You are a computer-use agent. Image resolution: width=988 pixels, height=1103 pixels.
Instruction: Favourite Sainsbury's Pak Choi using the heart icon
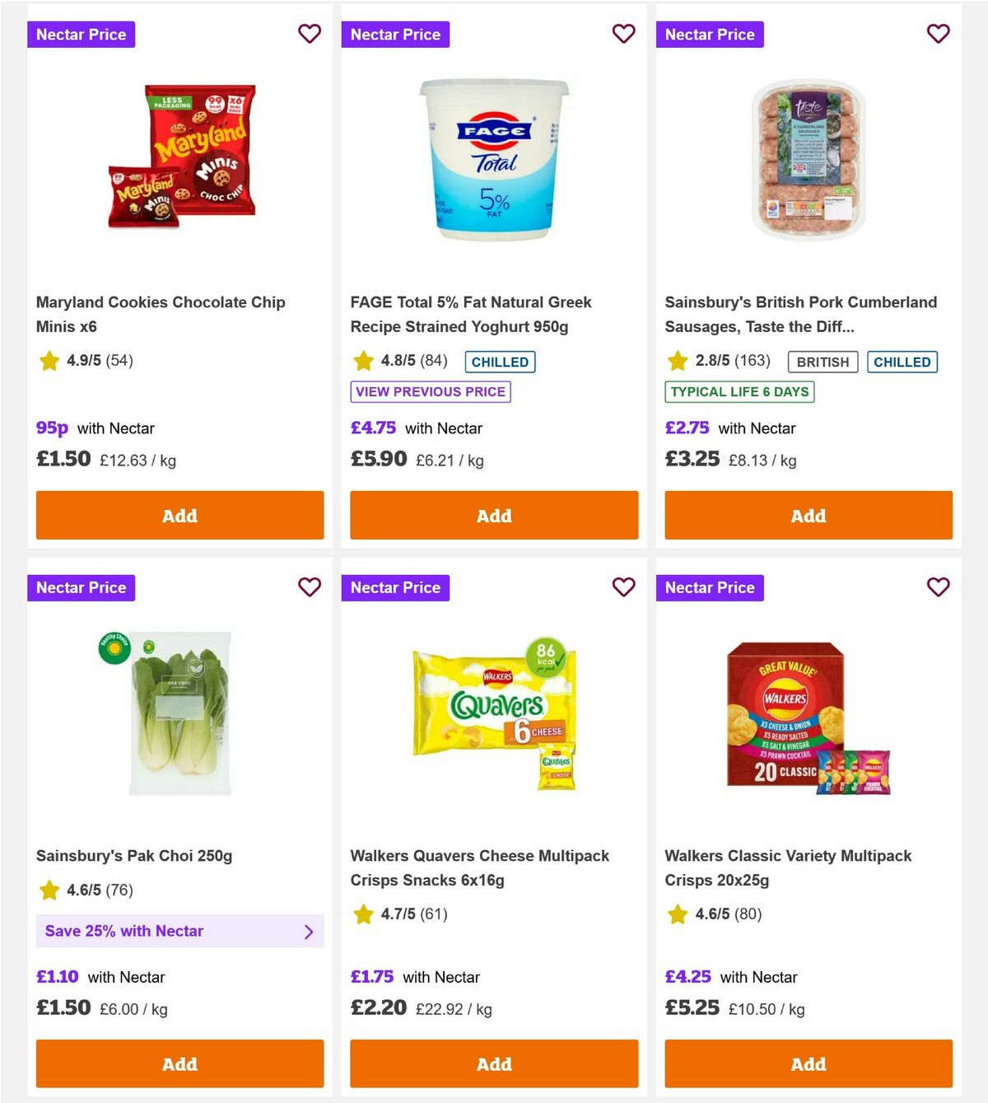pyautogui.click(x=310, y=587)
